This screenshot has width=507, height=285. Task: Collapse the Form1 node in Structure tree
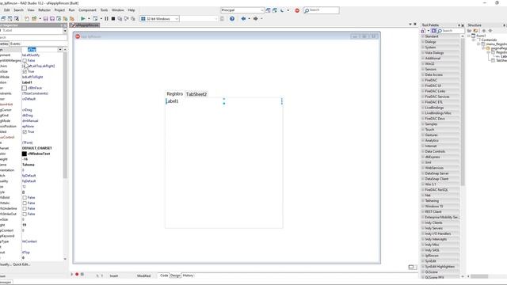(469, 36)
